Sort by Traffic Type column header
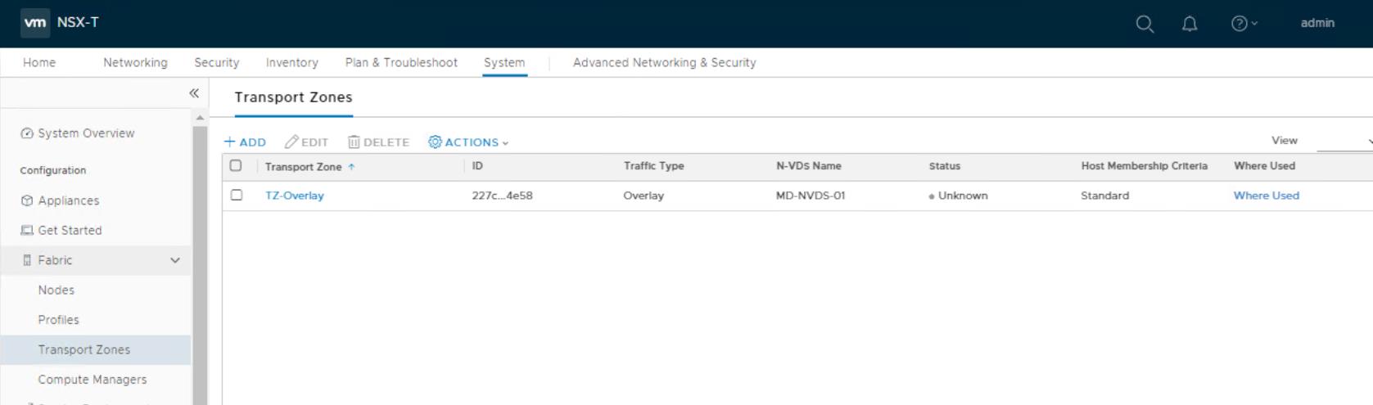The width and height of the screenshot is (1373, 405). [x=653, y=166]
